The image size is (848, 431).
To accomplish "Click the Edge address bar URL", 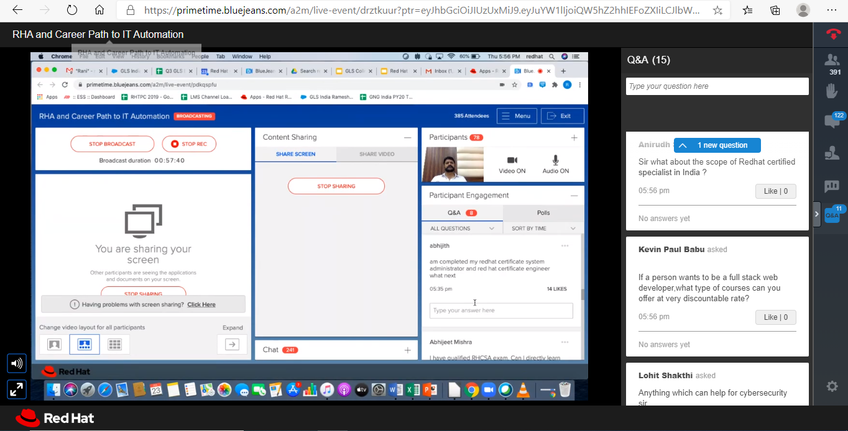I will pyautogui.click(x=422, y=11).
